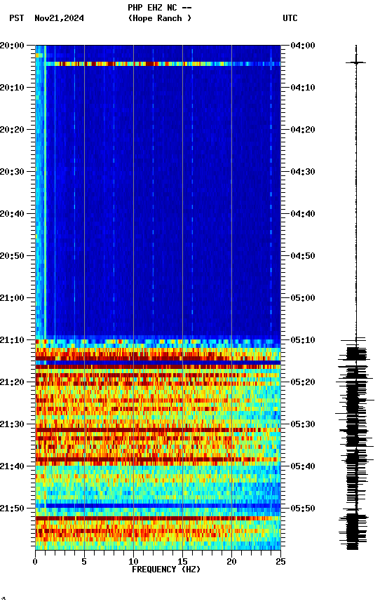Click the 05:20 UTC time label
This screenshot has width=387, height=606.
tap(303, 383)
